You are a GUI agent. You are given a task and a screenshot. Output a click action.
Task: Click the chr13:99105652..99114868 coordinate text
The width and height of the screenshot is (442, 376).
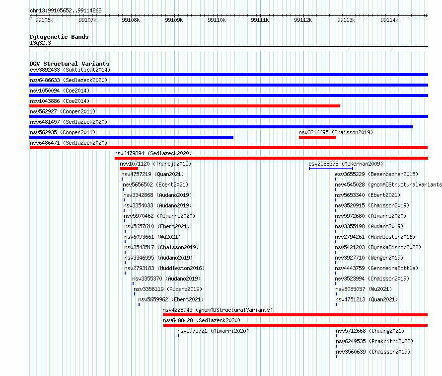click(x=66, y=10)
